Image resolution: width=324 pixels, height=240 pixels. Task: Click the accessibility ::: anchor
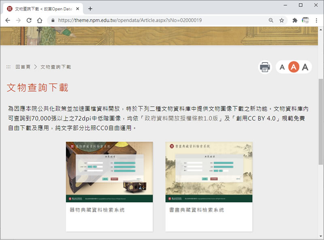(8, 67)
